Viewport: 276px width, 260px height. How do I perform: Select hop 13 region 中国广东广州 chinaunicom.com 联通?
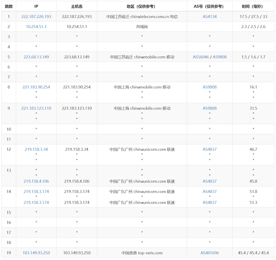142,181
